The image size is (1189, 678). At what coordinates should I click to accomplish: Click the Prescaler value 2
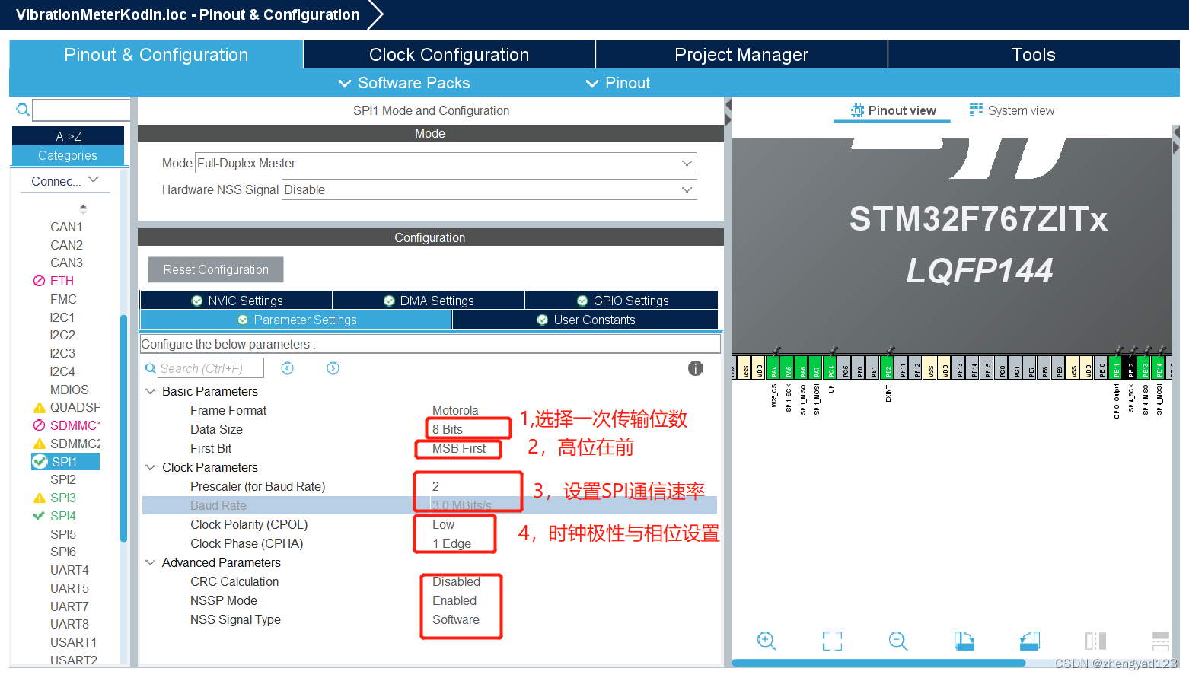coord(435,486)
